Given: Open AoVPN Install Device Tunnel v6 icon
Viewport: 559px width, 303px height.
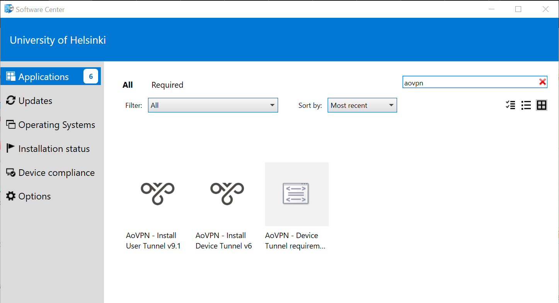Looking at the screenshot, I should click(x=227, y=194).
